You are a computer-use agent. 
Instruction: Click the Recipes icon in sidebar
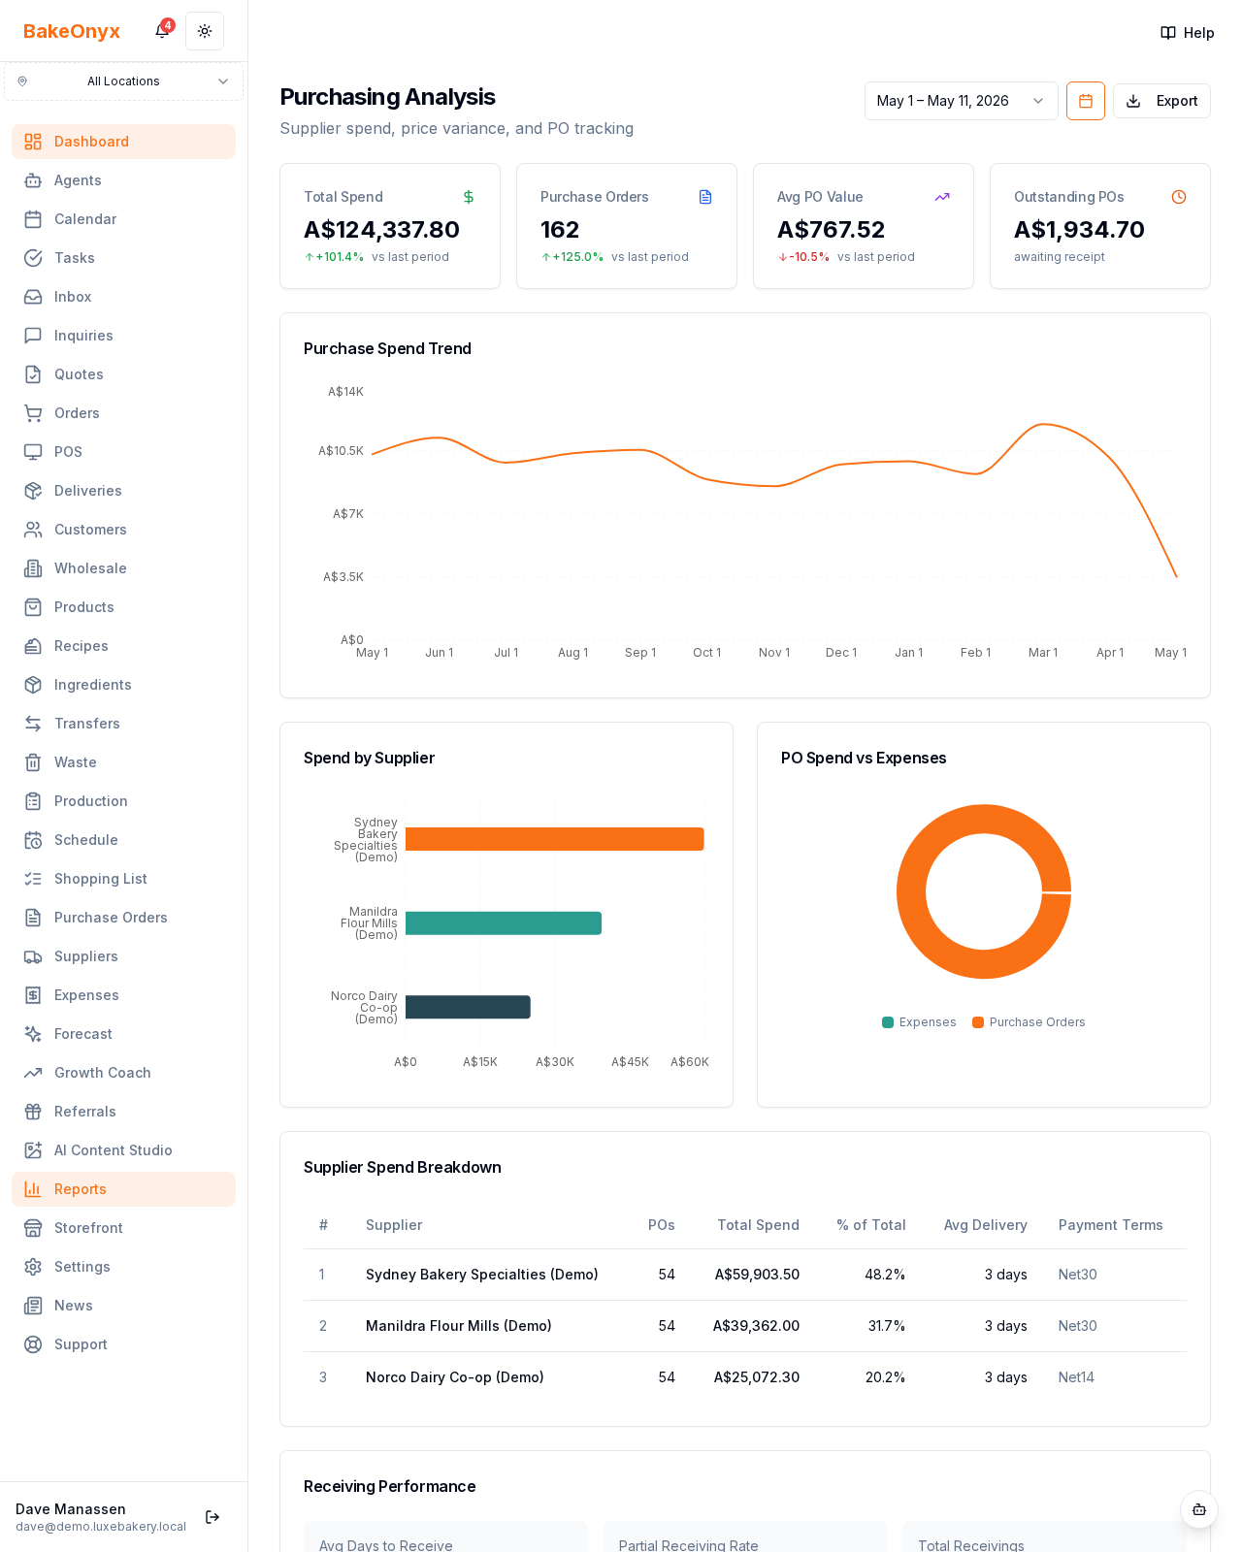coord(33,646)
